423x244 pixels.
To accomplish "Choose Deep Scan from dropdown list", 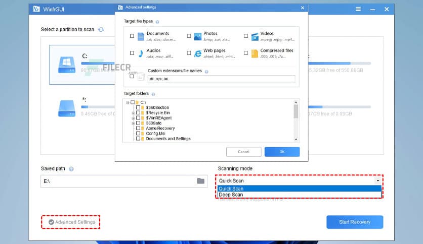I will coord(299,195).
